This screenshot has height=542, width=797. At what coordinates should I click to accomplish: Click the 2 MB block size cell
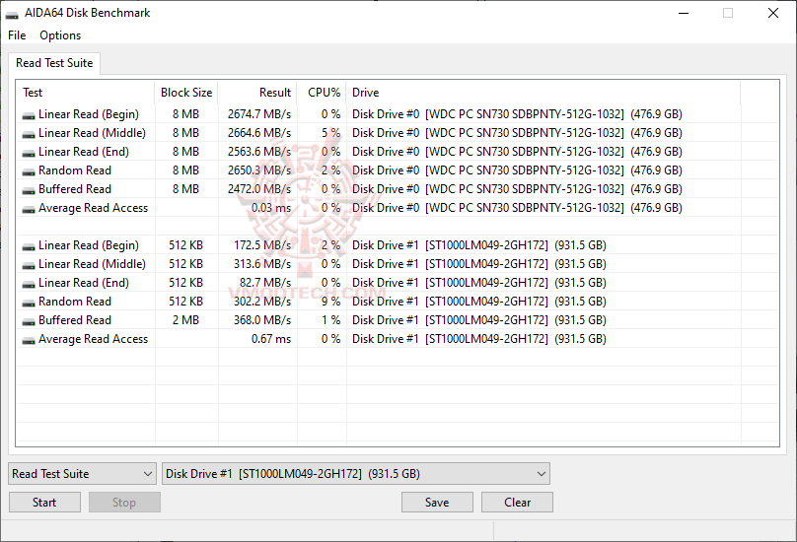click(x=186, y=320)
